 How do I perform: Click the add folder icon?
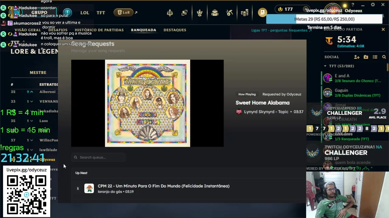tap(366, 57)
